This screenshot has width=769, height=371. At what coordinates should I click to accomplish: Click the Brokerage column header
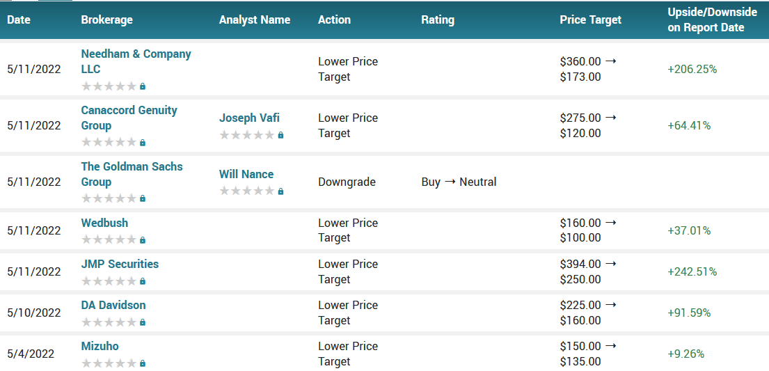pyautogui.click(x=106, y=19)
